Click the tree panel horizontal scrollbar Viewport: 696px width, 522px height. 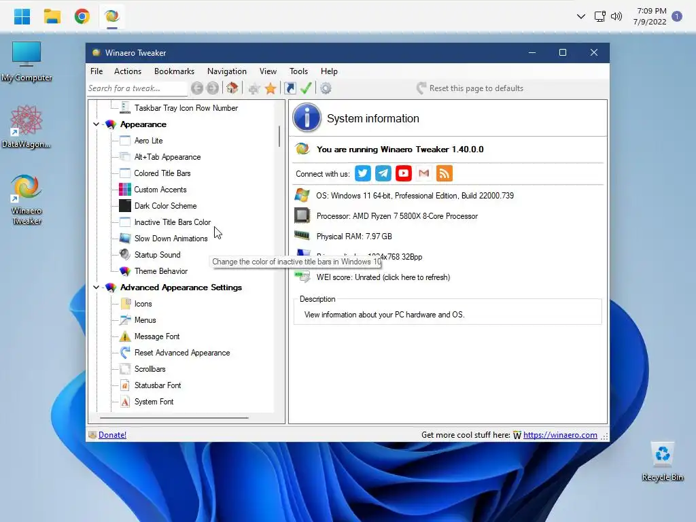click(x=174, y=418)
